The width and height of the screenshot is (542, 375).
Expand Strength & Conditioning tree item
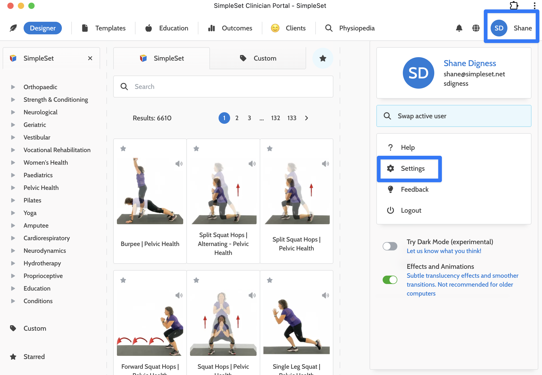point(13,100)
